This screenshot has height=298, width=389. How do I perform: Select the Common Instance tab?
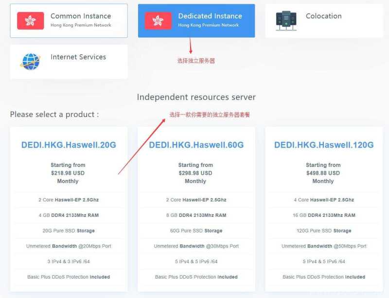(x=69, y=21)
